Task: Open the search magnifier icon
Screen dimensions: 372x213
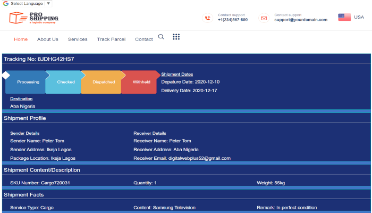Action: (x=161, y=37)
